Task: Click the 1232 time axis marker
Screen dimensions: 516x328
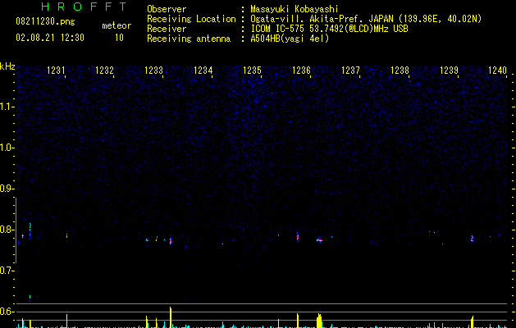Action: (104, 70)
